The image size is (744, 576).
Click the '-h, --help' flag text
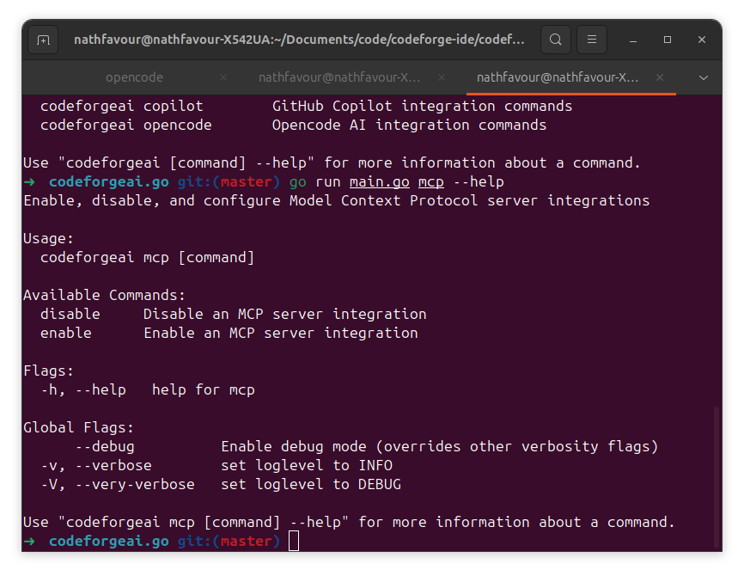(83, 389)
